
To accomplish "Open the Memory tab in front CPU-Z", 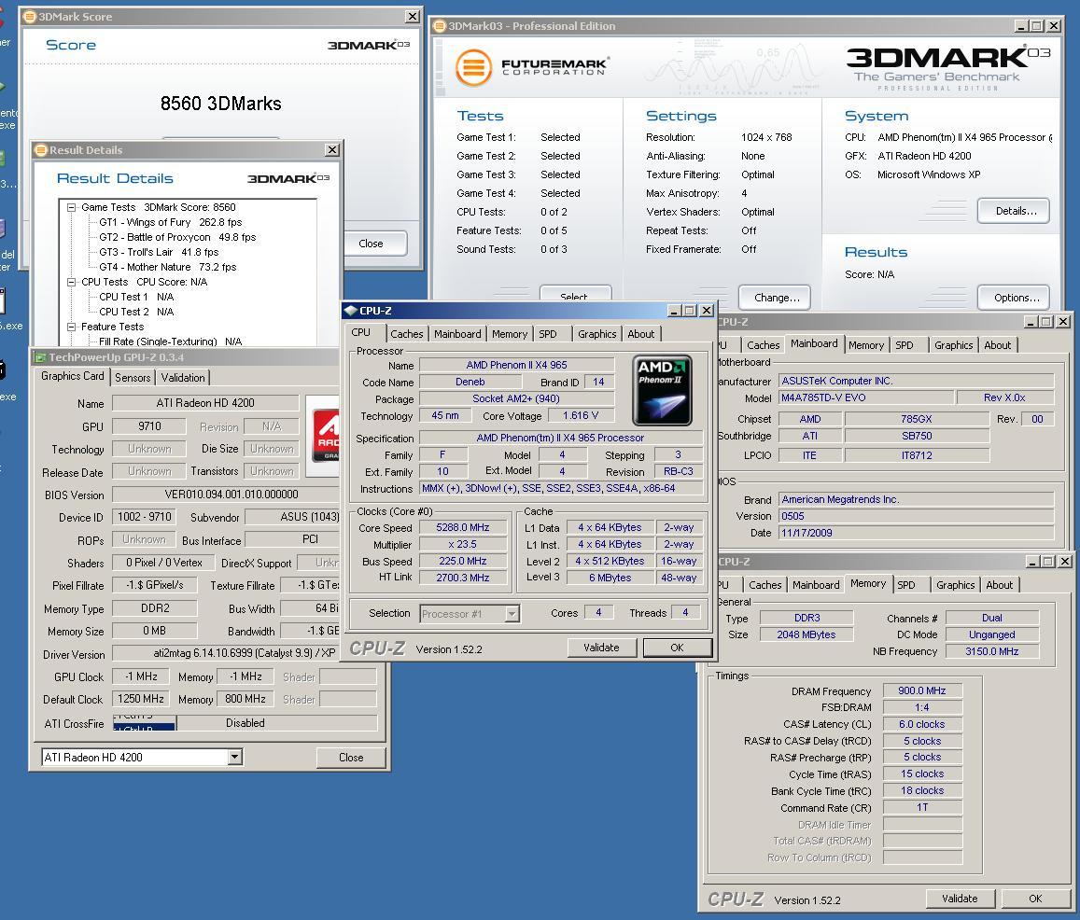I will click(x=510, y=334).
